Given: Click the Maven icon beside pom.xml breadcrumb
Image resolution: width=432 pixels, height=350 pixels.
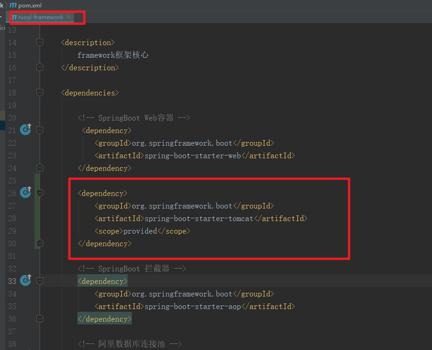Looking at the screenshot, I should click(13, 5).
